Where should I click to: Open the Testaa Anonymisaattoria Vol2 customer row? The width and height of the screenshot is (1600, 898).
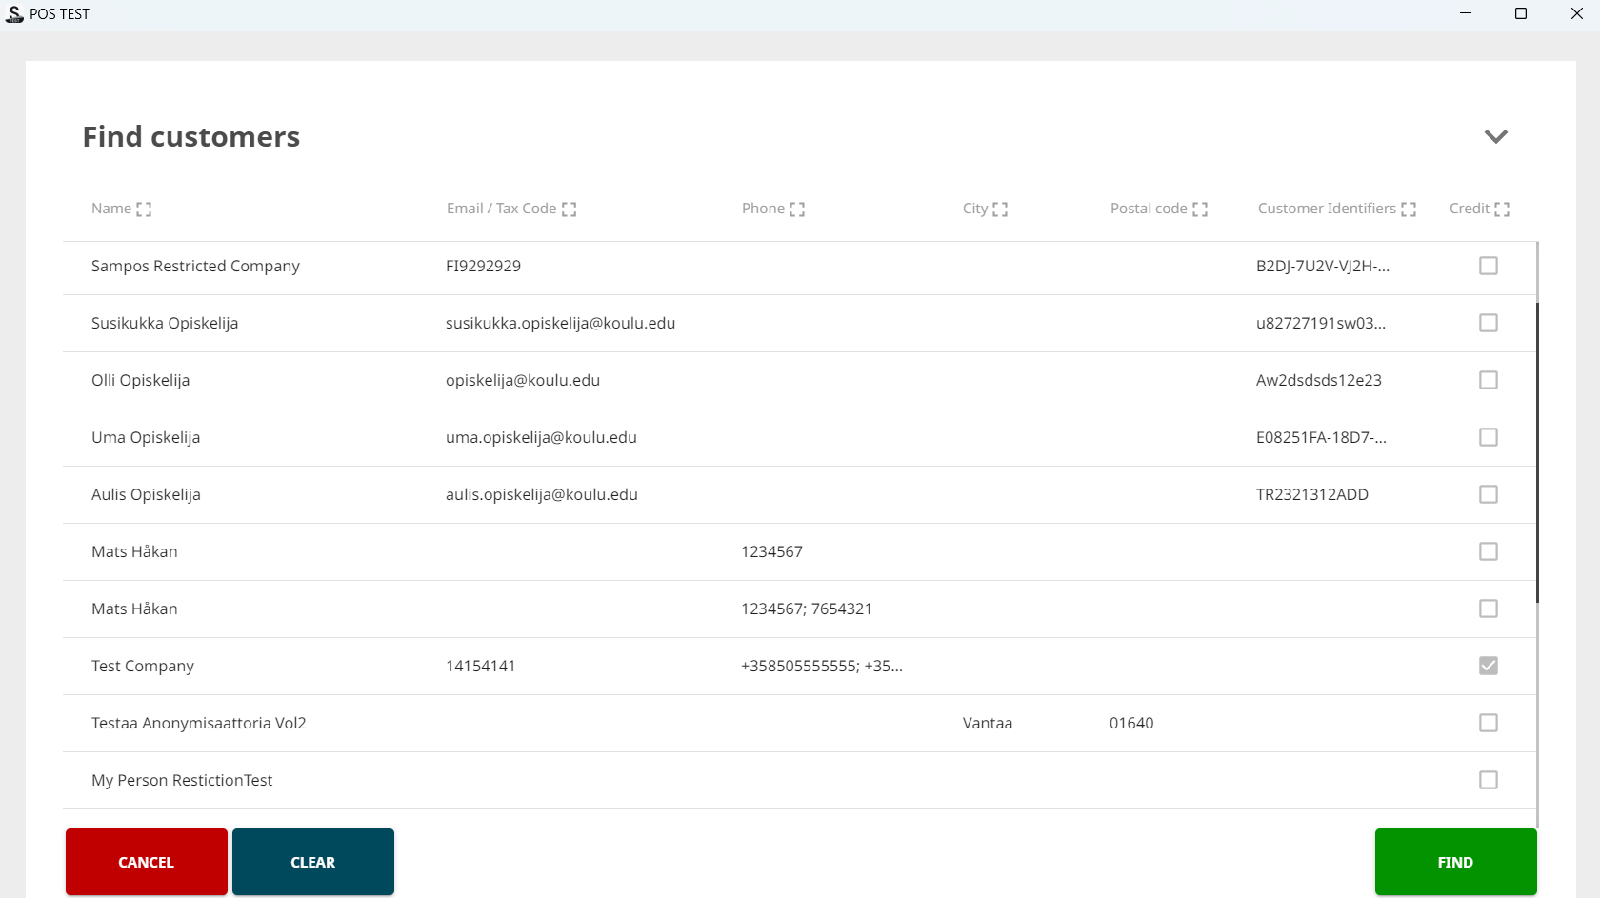coord(198,723)
